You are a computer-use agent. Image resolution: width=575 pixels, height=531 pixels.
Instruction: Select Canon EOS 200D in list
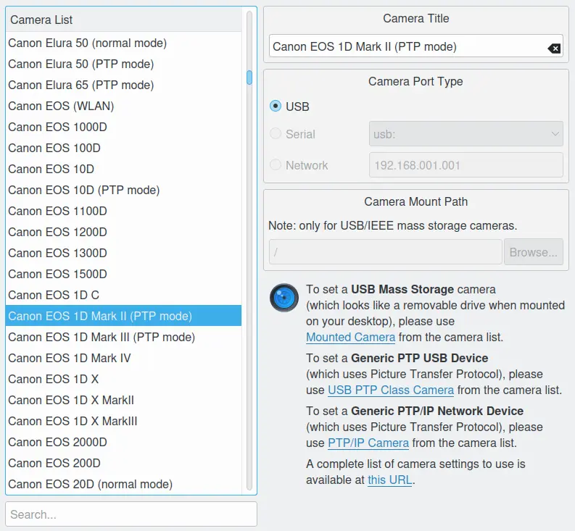click(x=123, y=463)
